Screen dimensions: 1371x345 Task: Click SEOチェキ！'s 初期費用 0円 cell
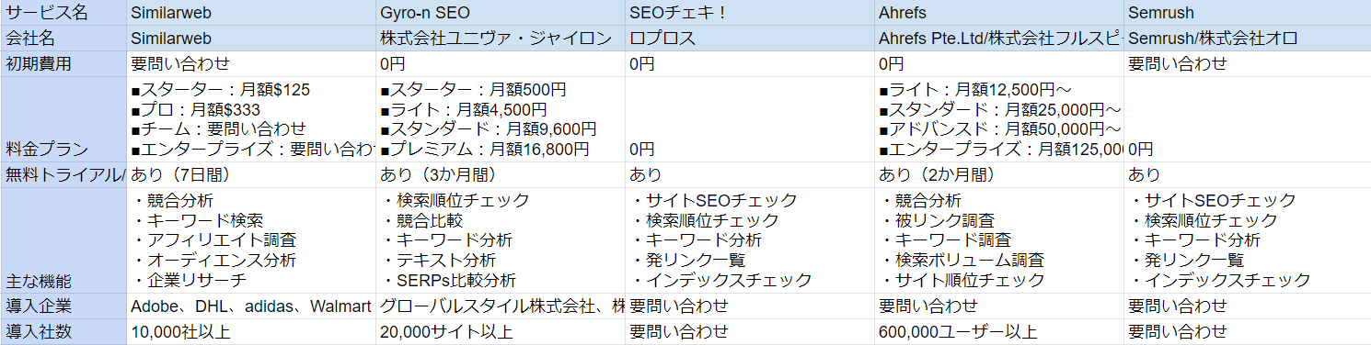point(751,64)
